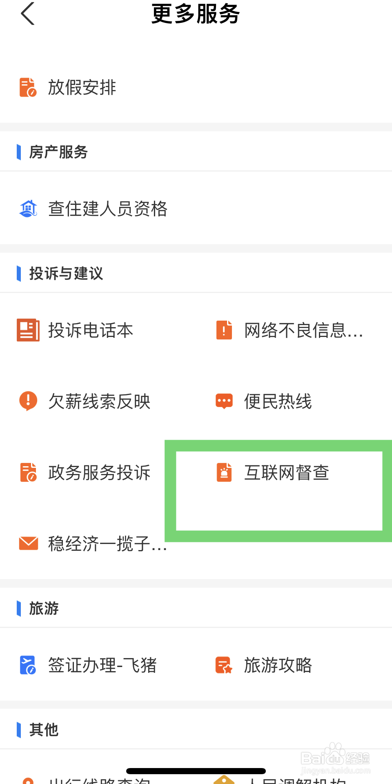Tap the back arrow icon
The height and width of the screenshot is (784, 392).
[28, 13]
